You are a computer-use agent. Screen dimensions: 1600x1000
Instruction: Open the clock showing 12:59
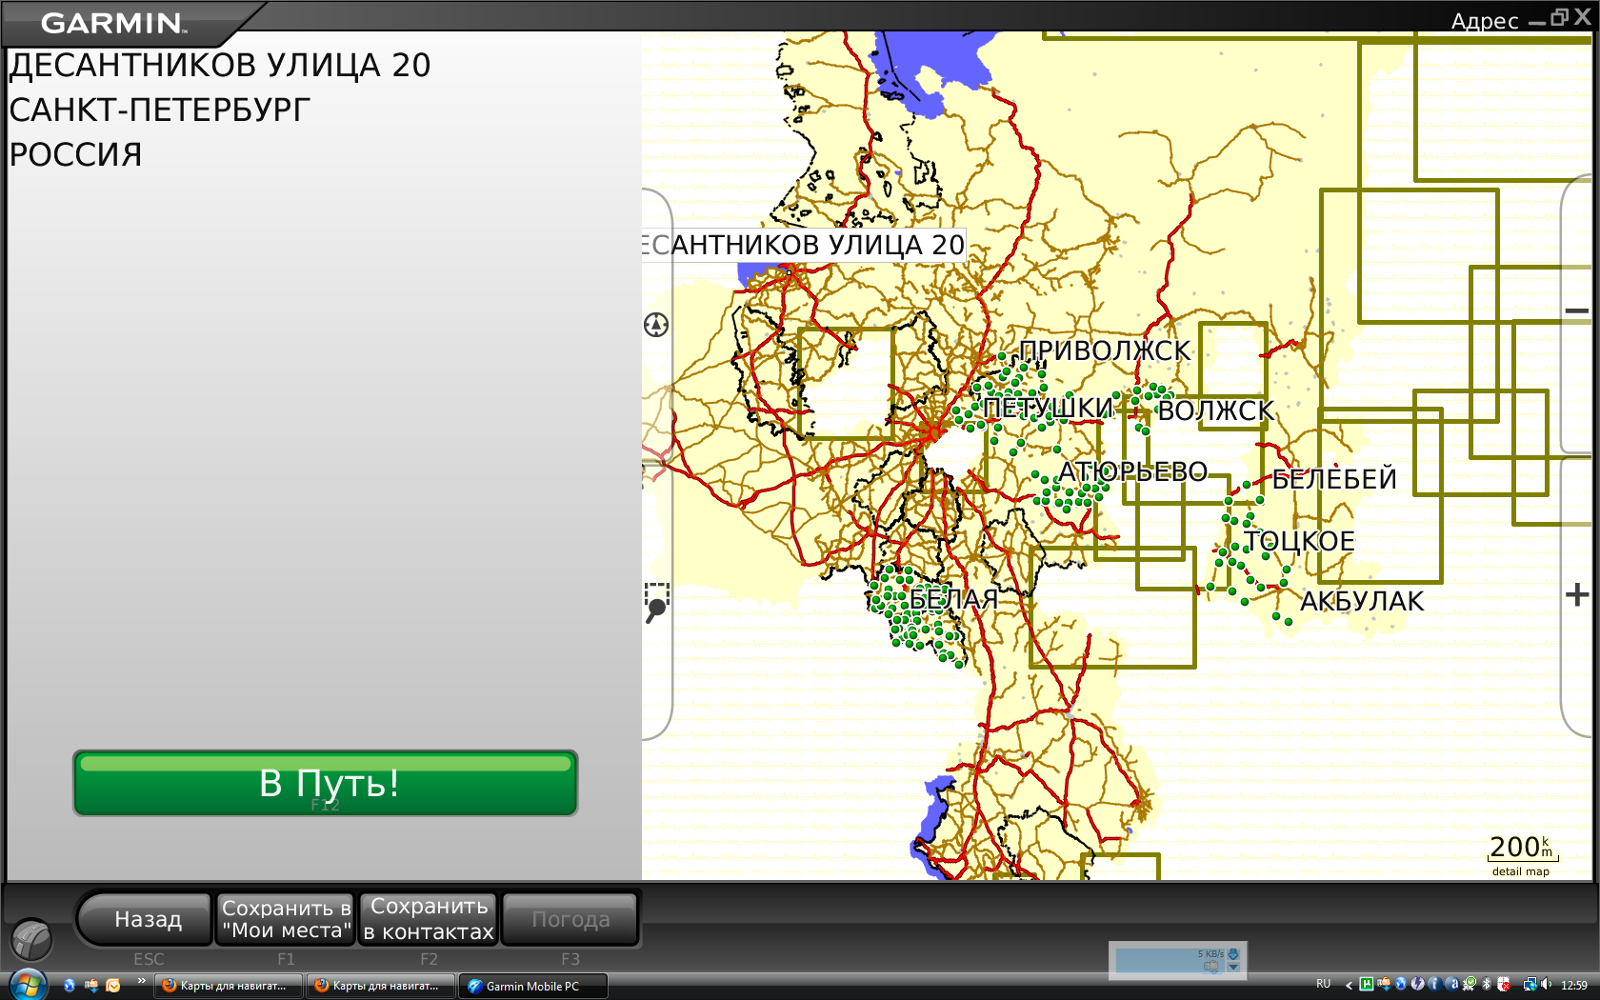(1574, 985)
